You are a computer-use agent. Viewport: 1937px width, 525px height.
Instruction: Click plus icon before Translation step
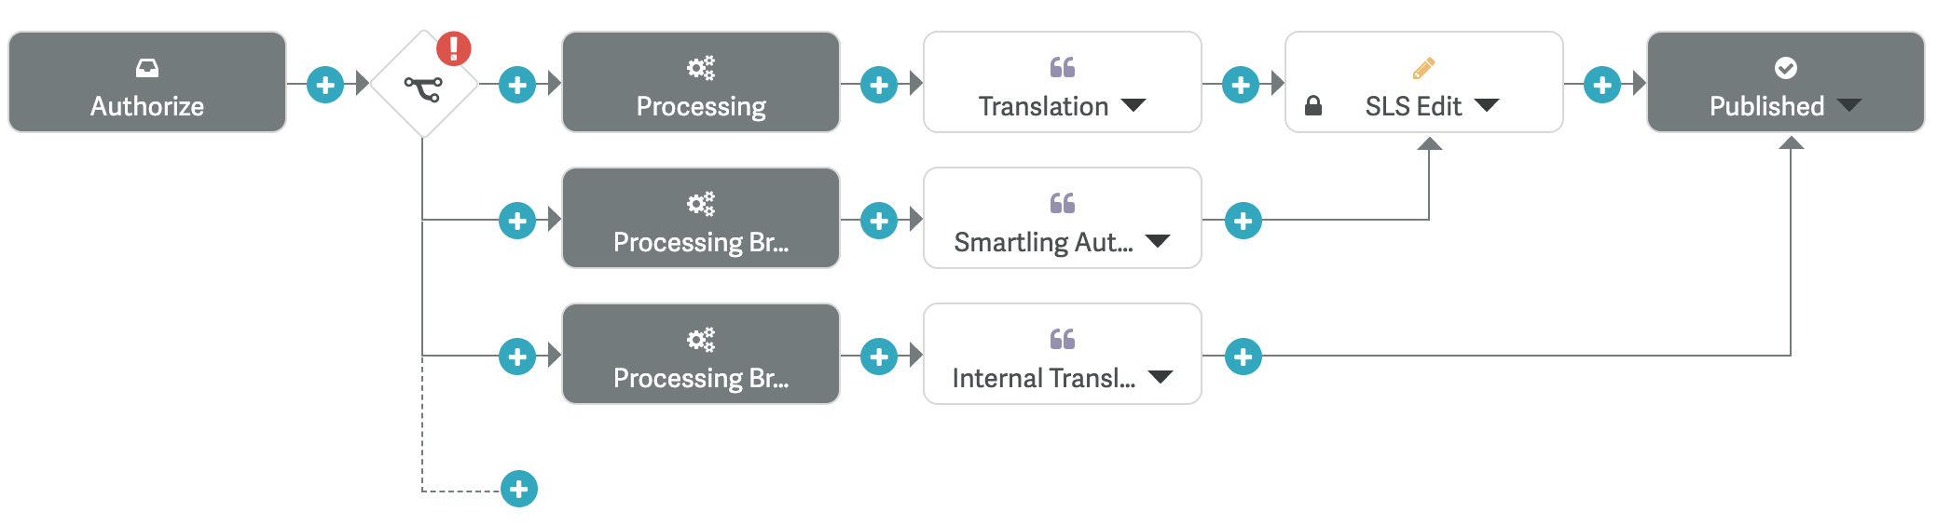point(879,86)
